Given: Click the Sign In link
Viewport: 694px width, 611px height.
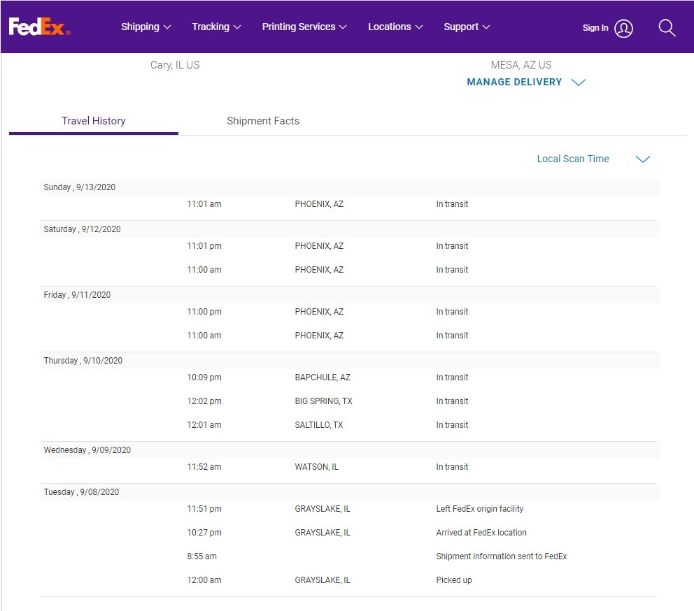Looking at the screenshot, I should coord(595,27).
